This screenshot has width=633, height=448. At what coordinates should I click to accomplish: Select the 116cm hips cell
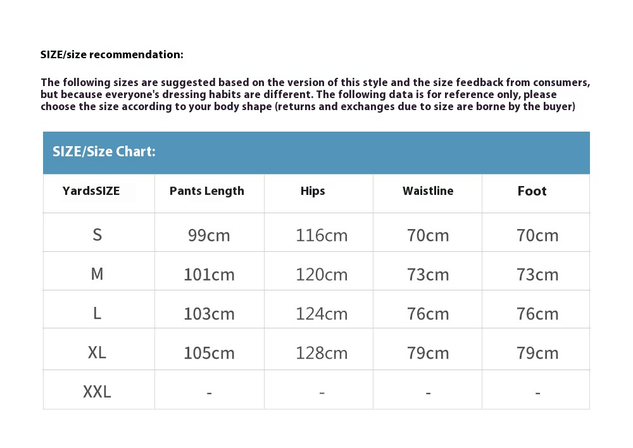pyautogui.click(x=322, y=235)
